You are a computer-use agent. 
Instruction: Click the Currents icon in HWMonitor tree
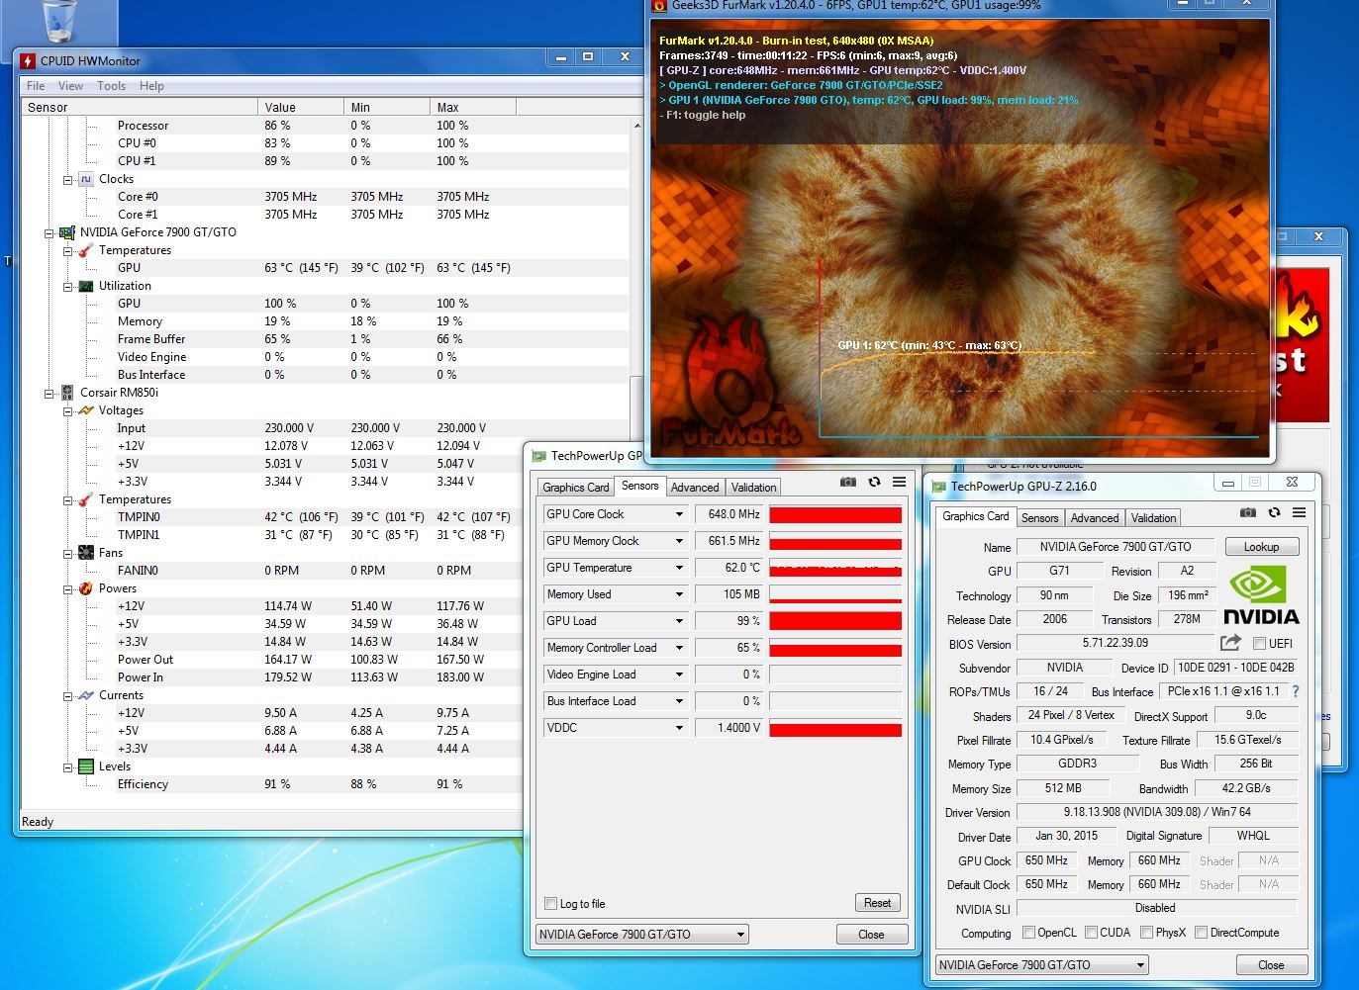86,695
